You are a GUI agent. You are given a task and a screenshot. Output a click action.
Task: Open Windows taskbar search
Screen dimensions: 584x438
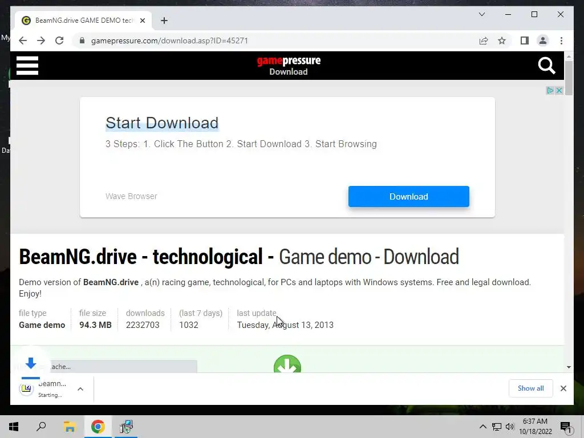(41, 427)
